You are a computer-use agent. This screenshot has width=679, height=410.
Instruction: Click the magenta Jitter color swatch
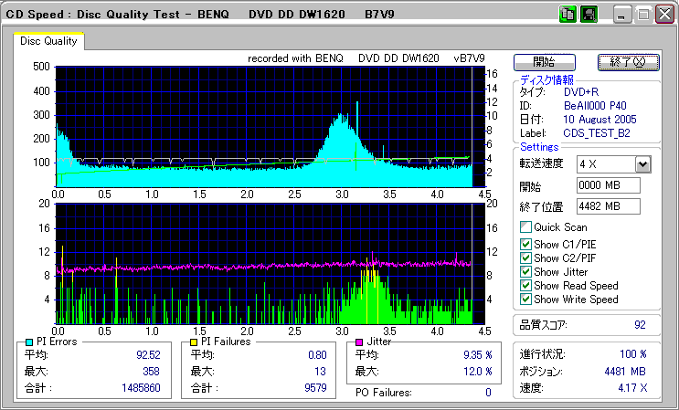click(x=360, y=342)
